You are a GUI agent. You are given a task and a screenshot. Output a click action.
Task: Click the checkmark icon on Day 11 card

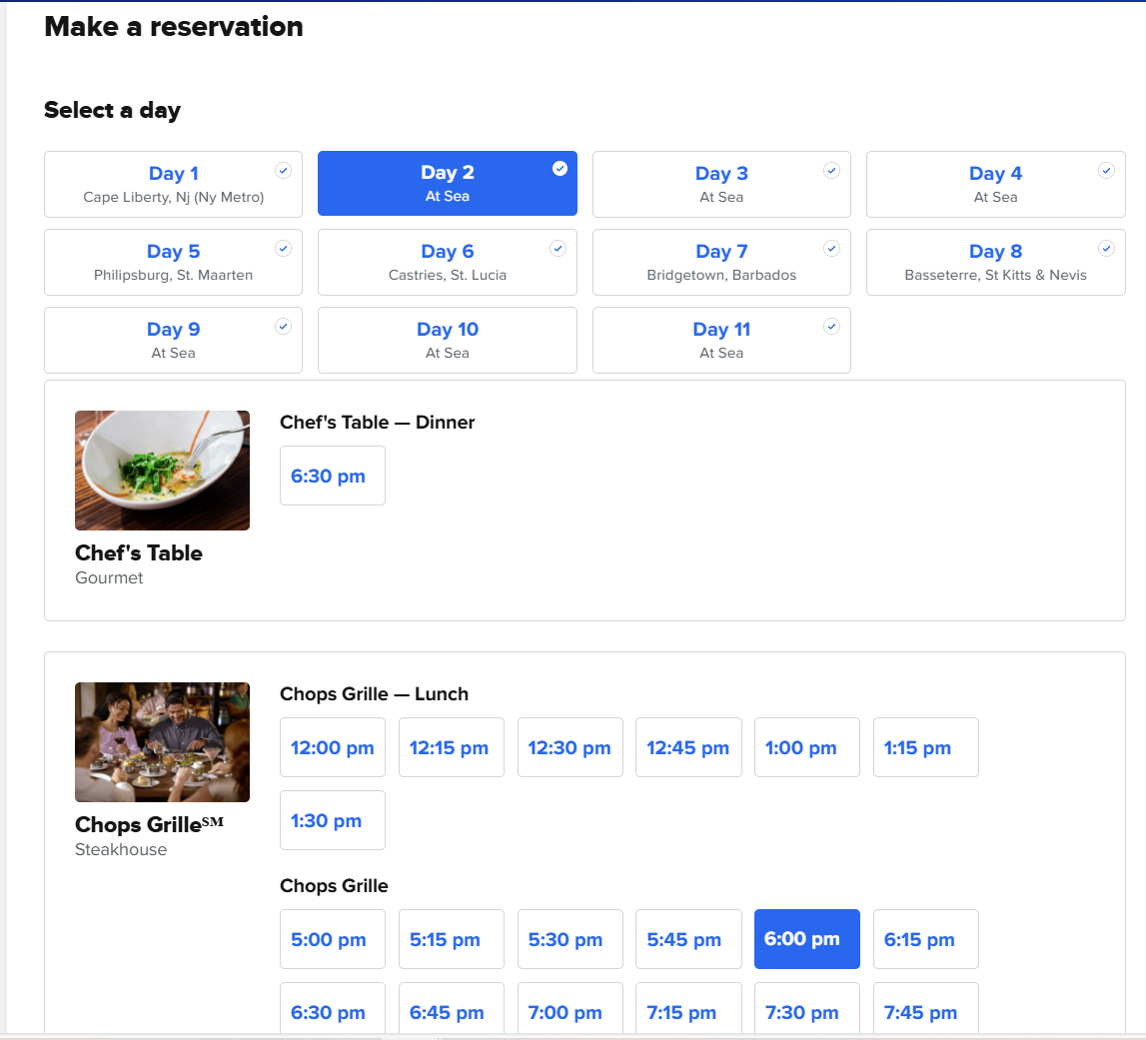831,327
